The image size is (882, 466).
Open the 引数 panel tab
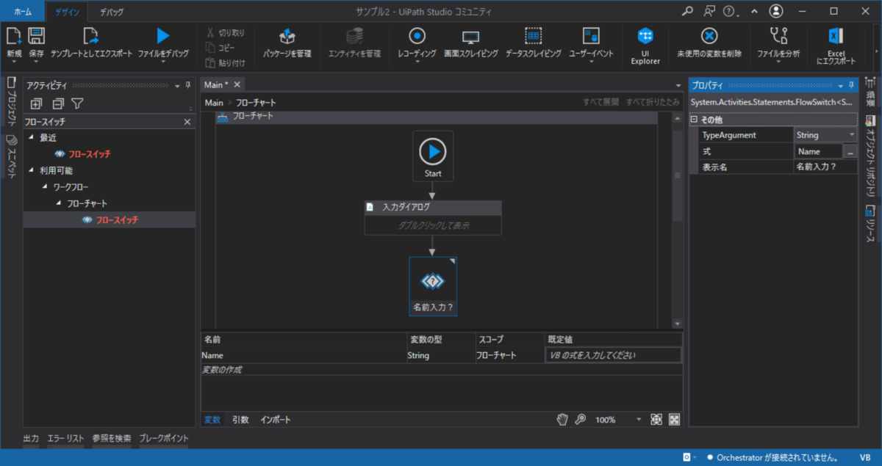[240, 420]
